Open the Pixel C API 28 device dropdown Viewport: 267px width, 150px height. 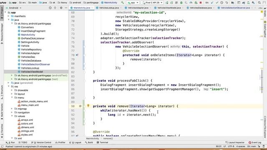click(x=152, y=2)
